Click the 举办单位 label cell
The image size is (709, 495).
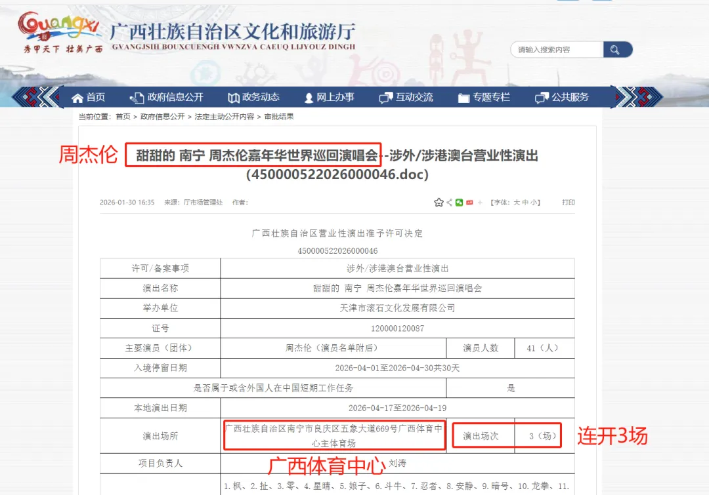pyautogui.click(x=160, y=308)
